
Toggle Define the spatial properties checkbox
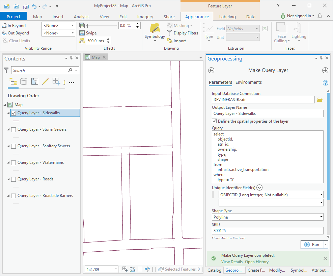click(214, 121)
